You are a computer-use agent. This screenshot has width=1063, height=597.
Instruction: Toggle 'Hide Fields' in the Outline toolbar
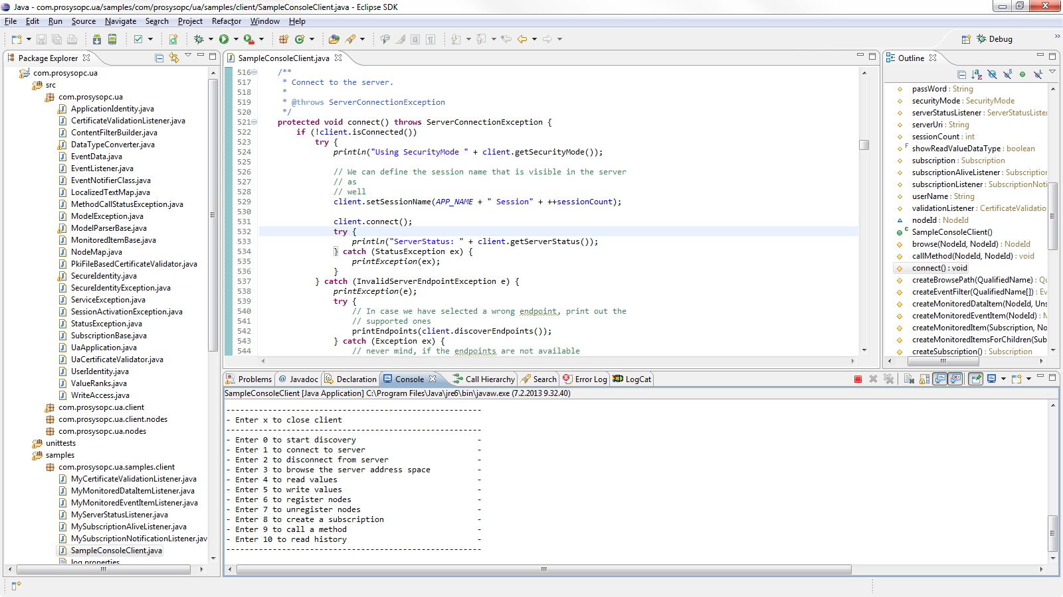(x=993, y=74)
